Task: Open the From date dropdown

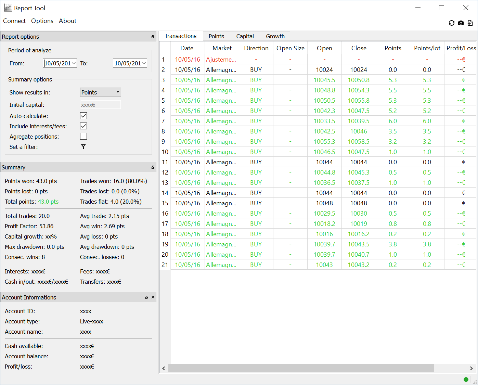Action: 74,63
